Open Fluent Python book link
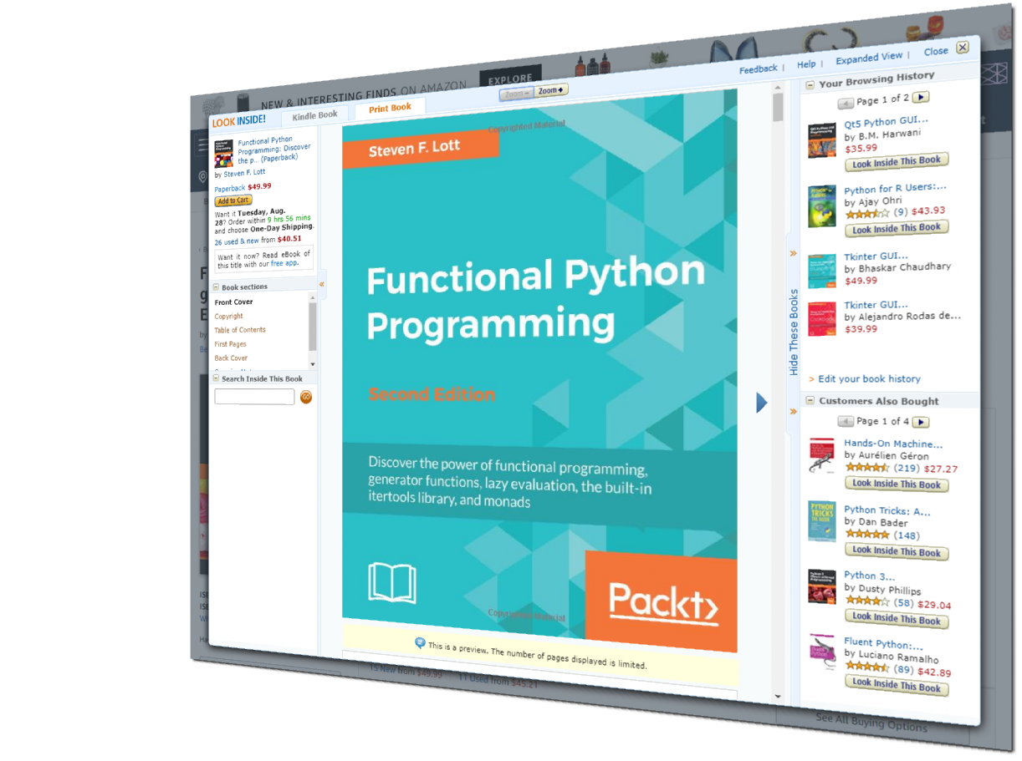This screenshot has height=761, width=1022. click(883, 644)
